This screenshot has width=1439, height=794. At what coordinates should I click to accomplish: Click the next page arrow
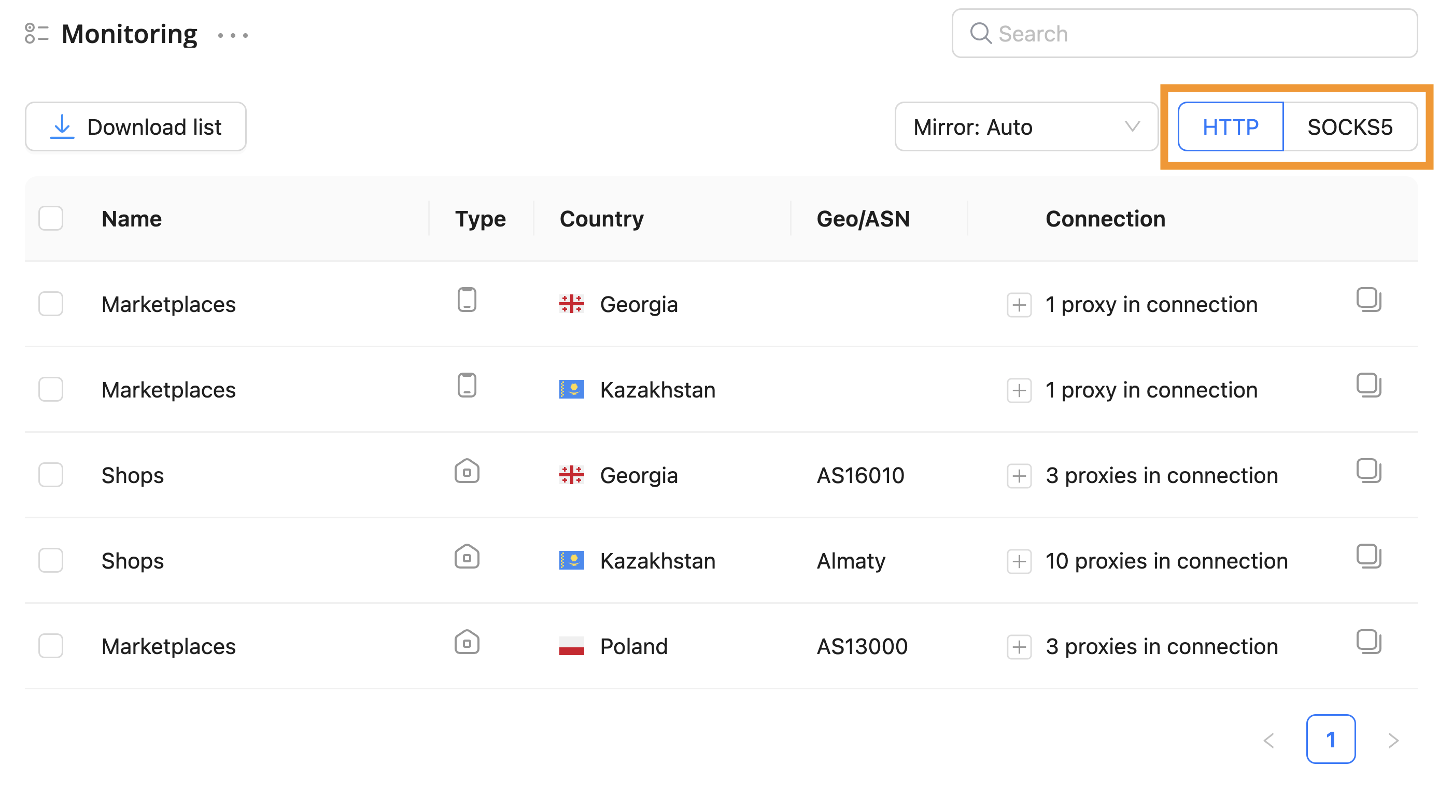tap(1393, 741)
